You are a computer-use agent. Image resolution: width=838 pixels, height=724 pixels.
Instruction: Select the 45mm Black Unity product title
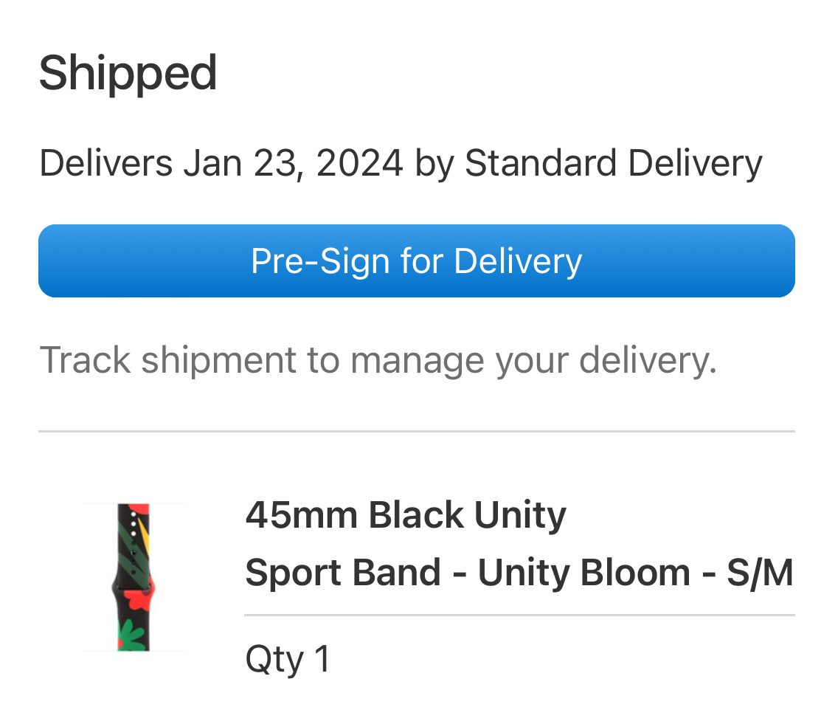(405, 515)
